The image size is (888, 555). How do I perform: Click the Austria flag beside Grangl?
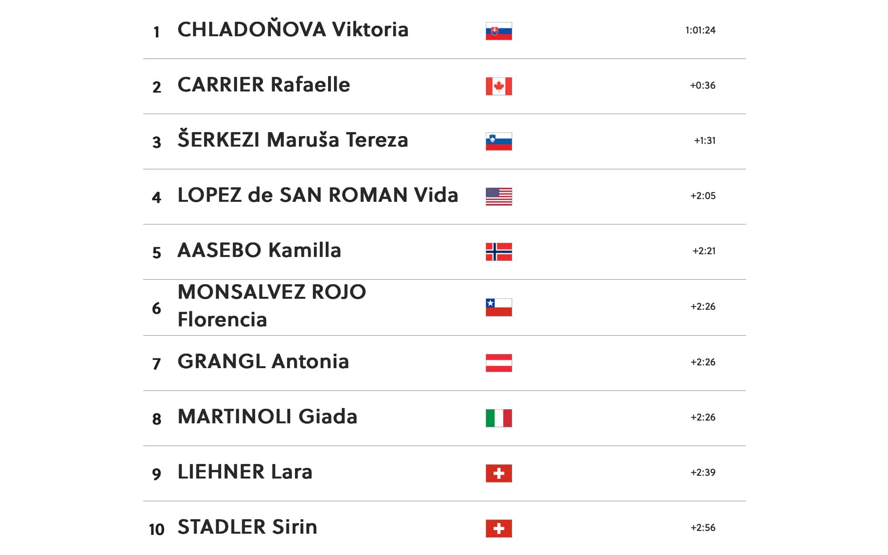click(x=498, y=363)
